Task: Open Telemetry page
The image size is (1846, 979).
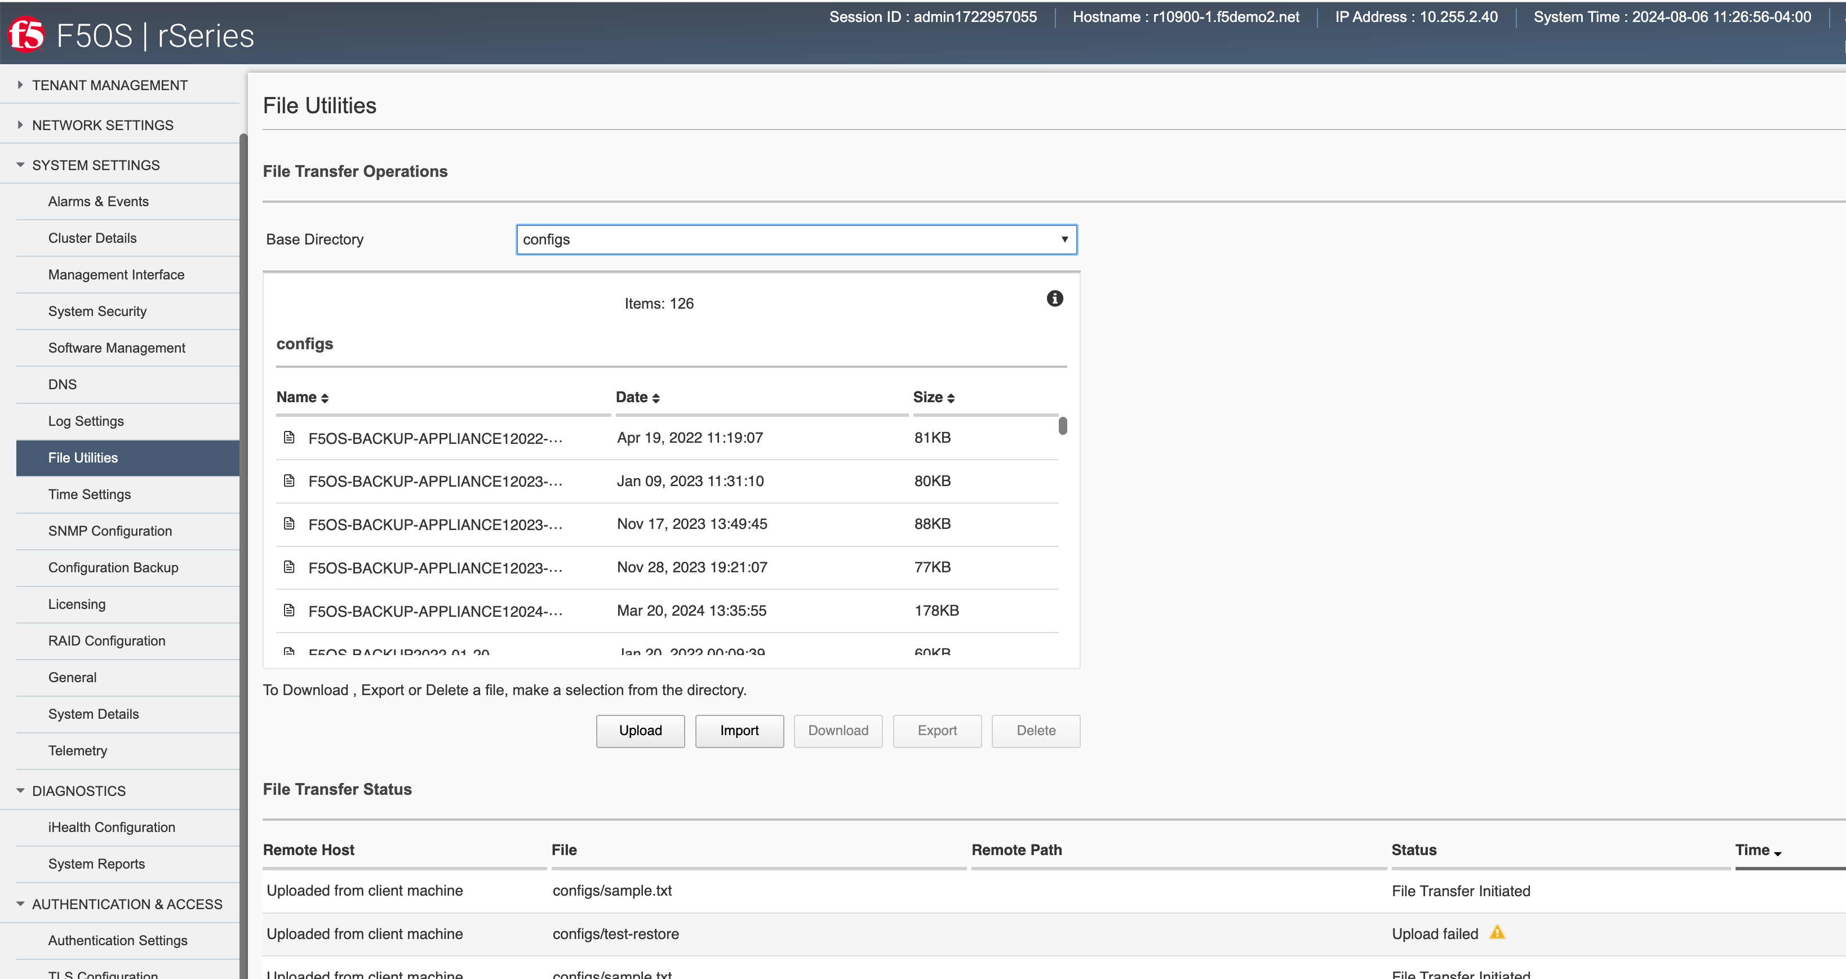Action: tap(77, 750)
